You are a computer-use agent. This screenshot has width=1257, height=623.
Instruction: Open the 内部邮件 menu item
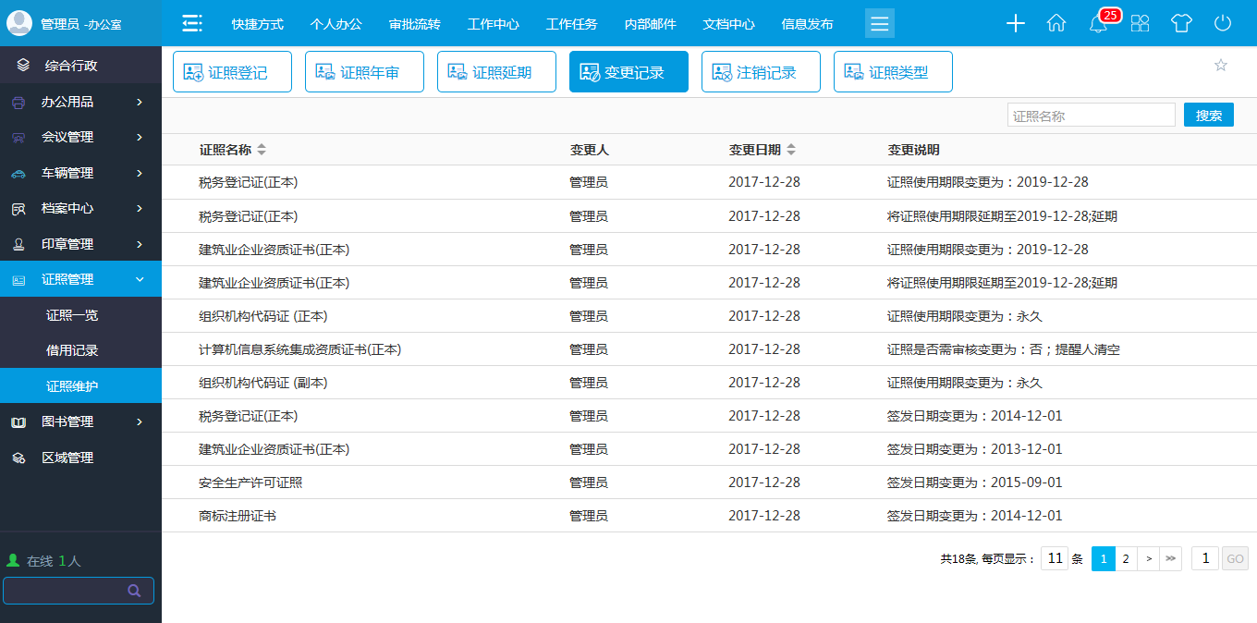(654, 23)
